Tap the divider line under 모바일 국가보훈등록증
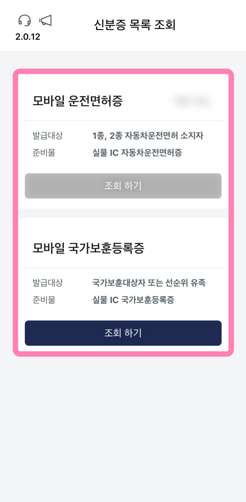The width and height of the screenshot is (246, 502). (x=123, y=268)
